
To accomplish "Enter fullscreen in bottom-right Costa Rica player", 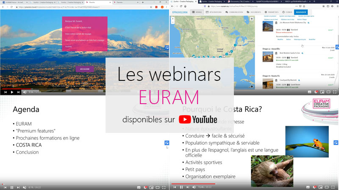I will [x=333, y=187].
